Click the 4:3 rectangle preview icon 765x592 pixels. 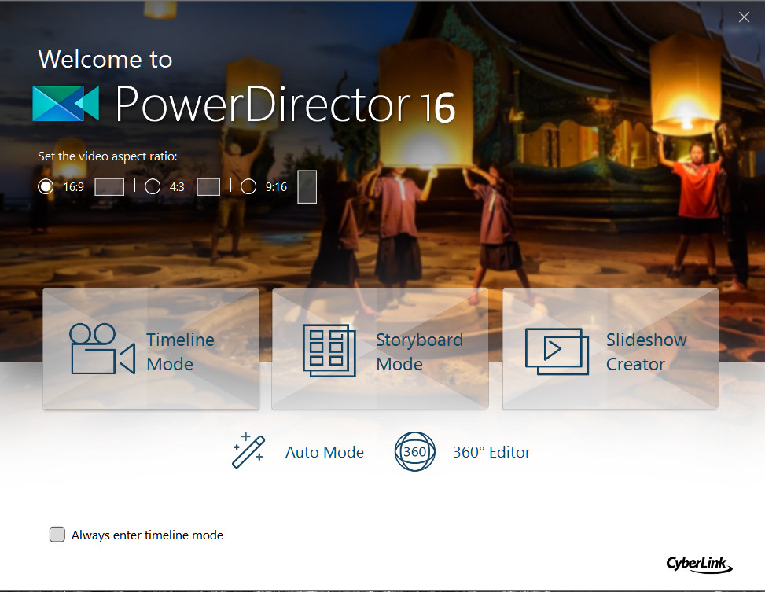(208, 186)
